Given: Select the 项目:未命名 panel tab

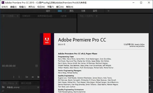Looking at the screenshot, I should 8,83.
